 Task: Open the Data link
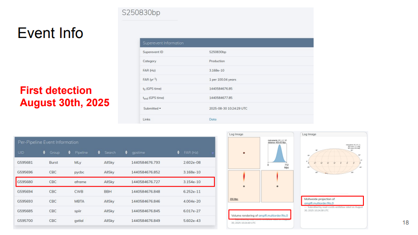[213, 119]
